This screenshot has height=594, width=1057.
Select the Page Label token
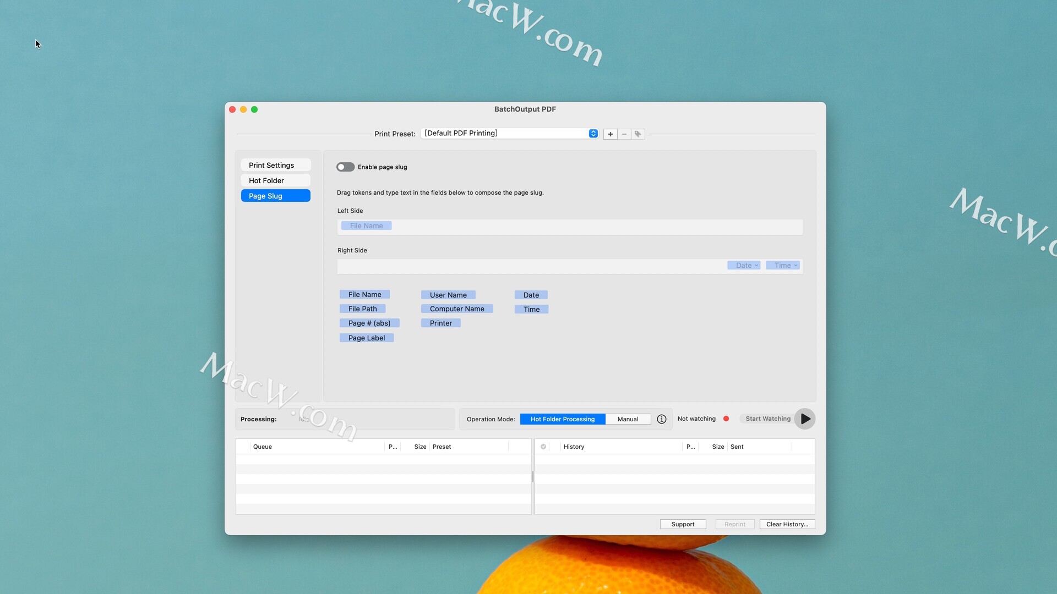367,338
